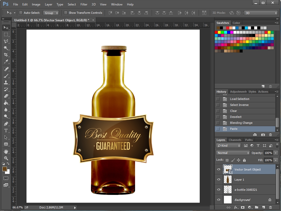Open the Image menu
Viewport: 281px width, 211px height.
(36, 4)
